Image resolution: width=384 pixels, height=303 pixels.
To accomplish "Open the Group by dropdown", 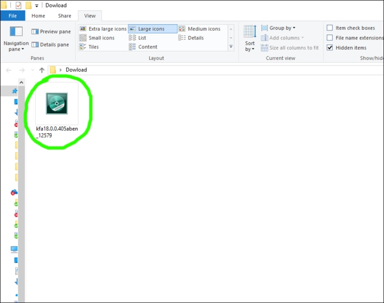I will click(278, 28).
